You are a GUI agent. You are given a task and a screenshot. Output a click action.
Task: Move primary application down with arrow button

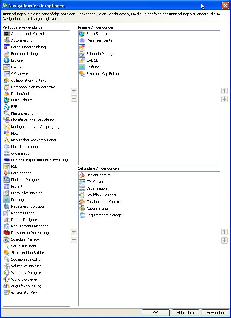point(224,99)
